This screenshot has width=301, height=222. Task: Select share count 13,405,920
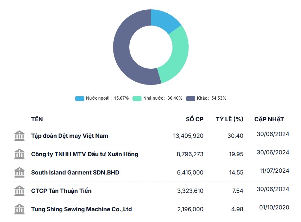[x=188, y=136]
